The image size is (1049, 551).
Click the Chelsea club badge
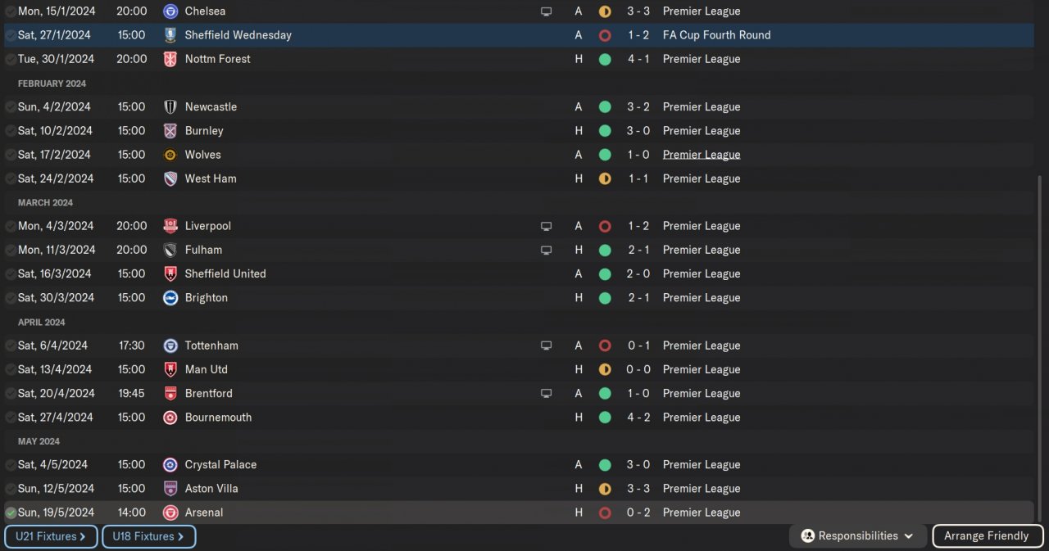point(170,11)
